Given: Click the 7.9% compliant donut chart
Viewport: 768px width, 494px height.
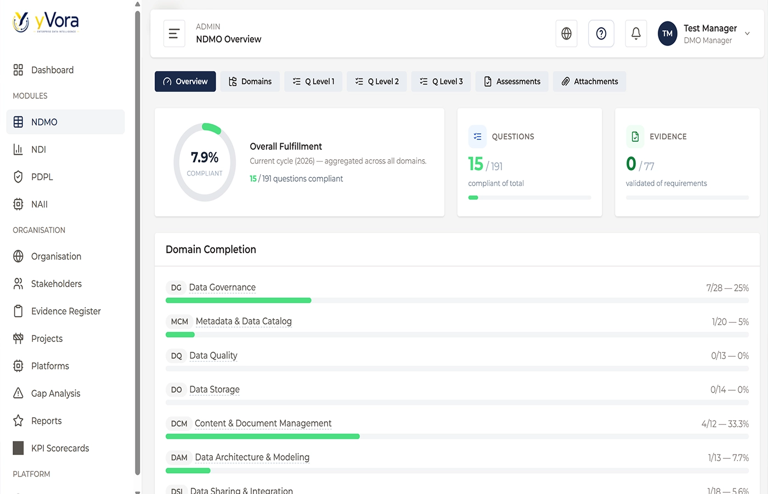Looking at the screenshot, I should pyautogui.click(x=205, y=162).
